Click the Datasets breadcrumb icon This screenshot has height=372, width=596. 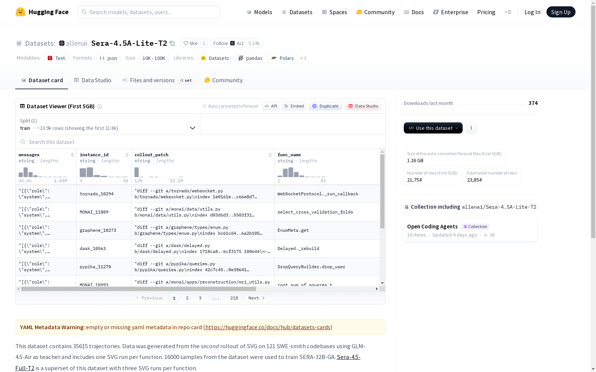coord(19,43)
